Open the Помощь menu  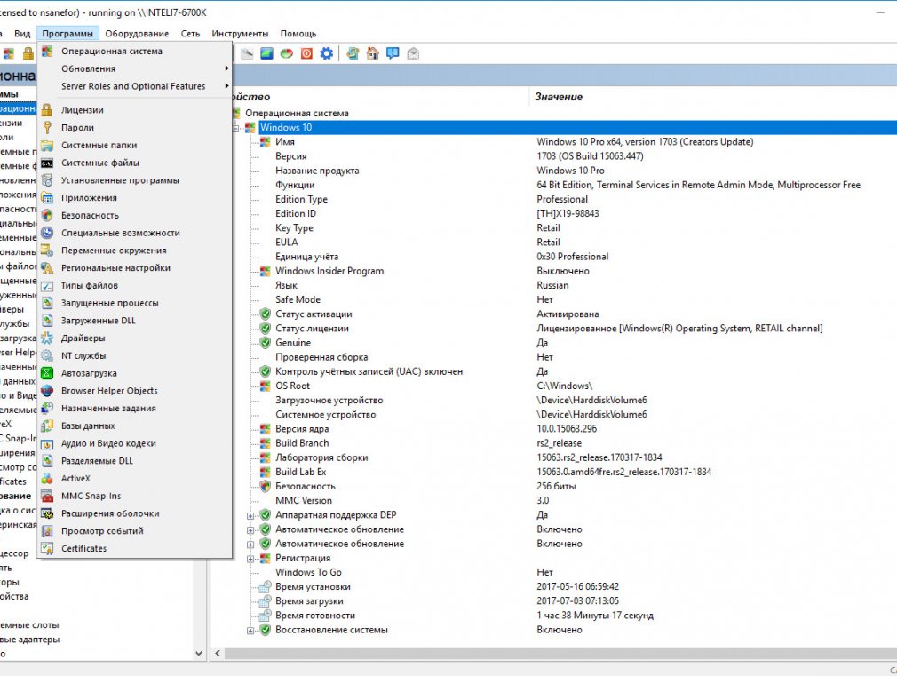[298, 34]
